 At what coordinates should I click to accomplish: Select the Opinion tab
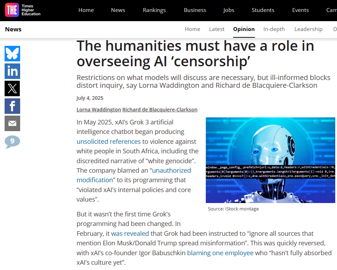click(244, 29)
